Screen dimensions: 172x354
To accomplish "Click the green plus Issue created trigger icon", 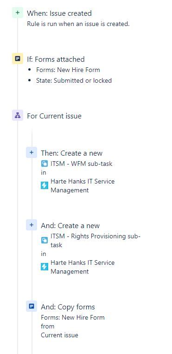I will (18, 13).
